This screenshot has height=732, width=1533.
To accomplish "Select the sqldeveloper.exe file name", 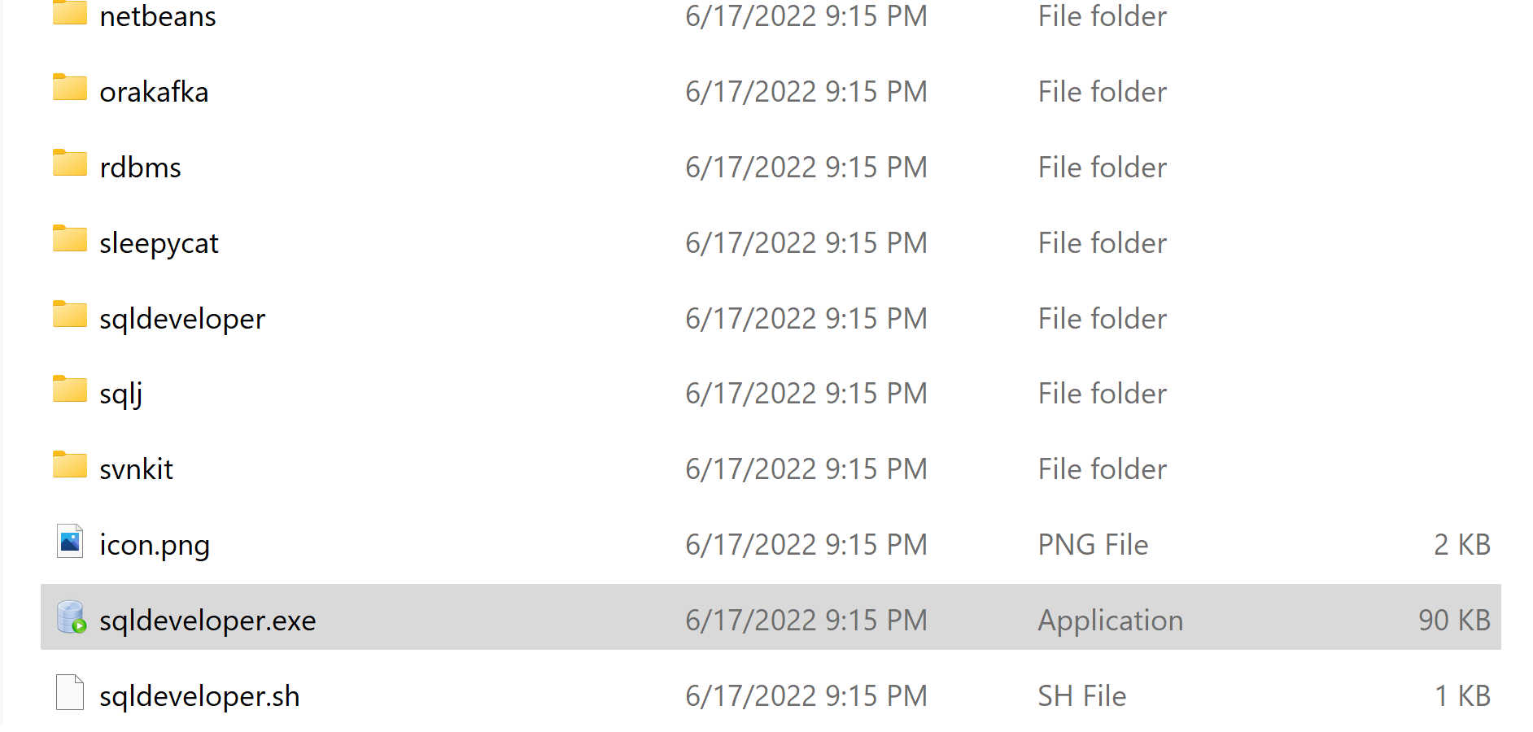I will coord(207,621).
